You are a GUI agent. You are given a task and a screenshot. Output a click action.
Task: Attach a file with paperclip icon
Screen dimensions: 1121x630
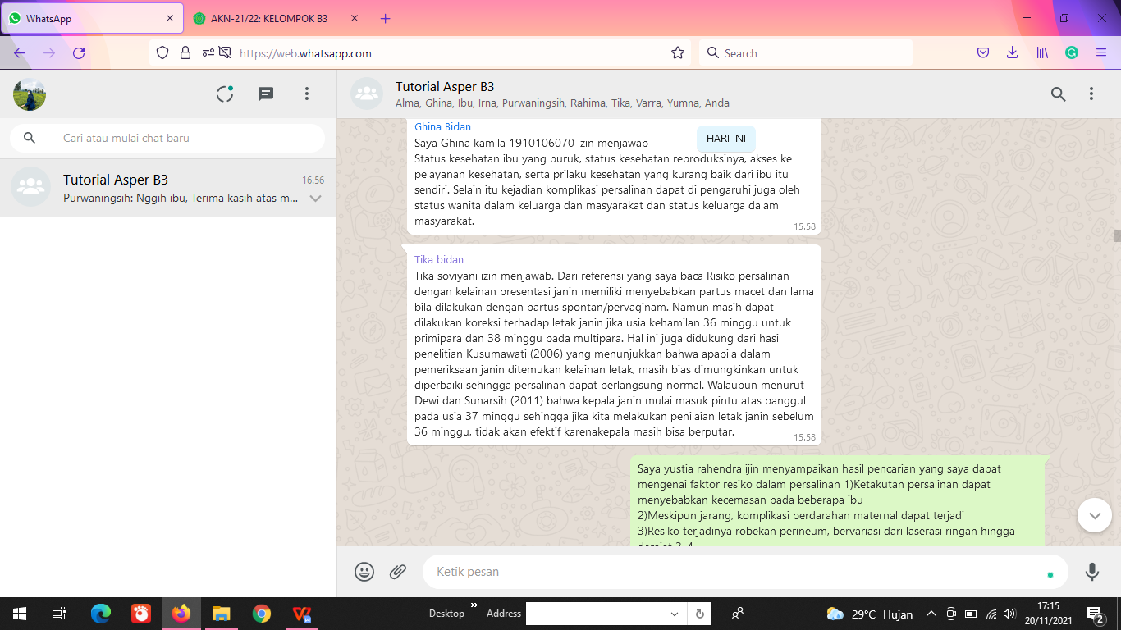tap(398, 572)
